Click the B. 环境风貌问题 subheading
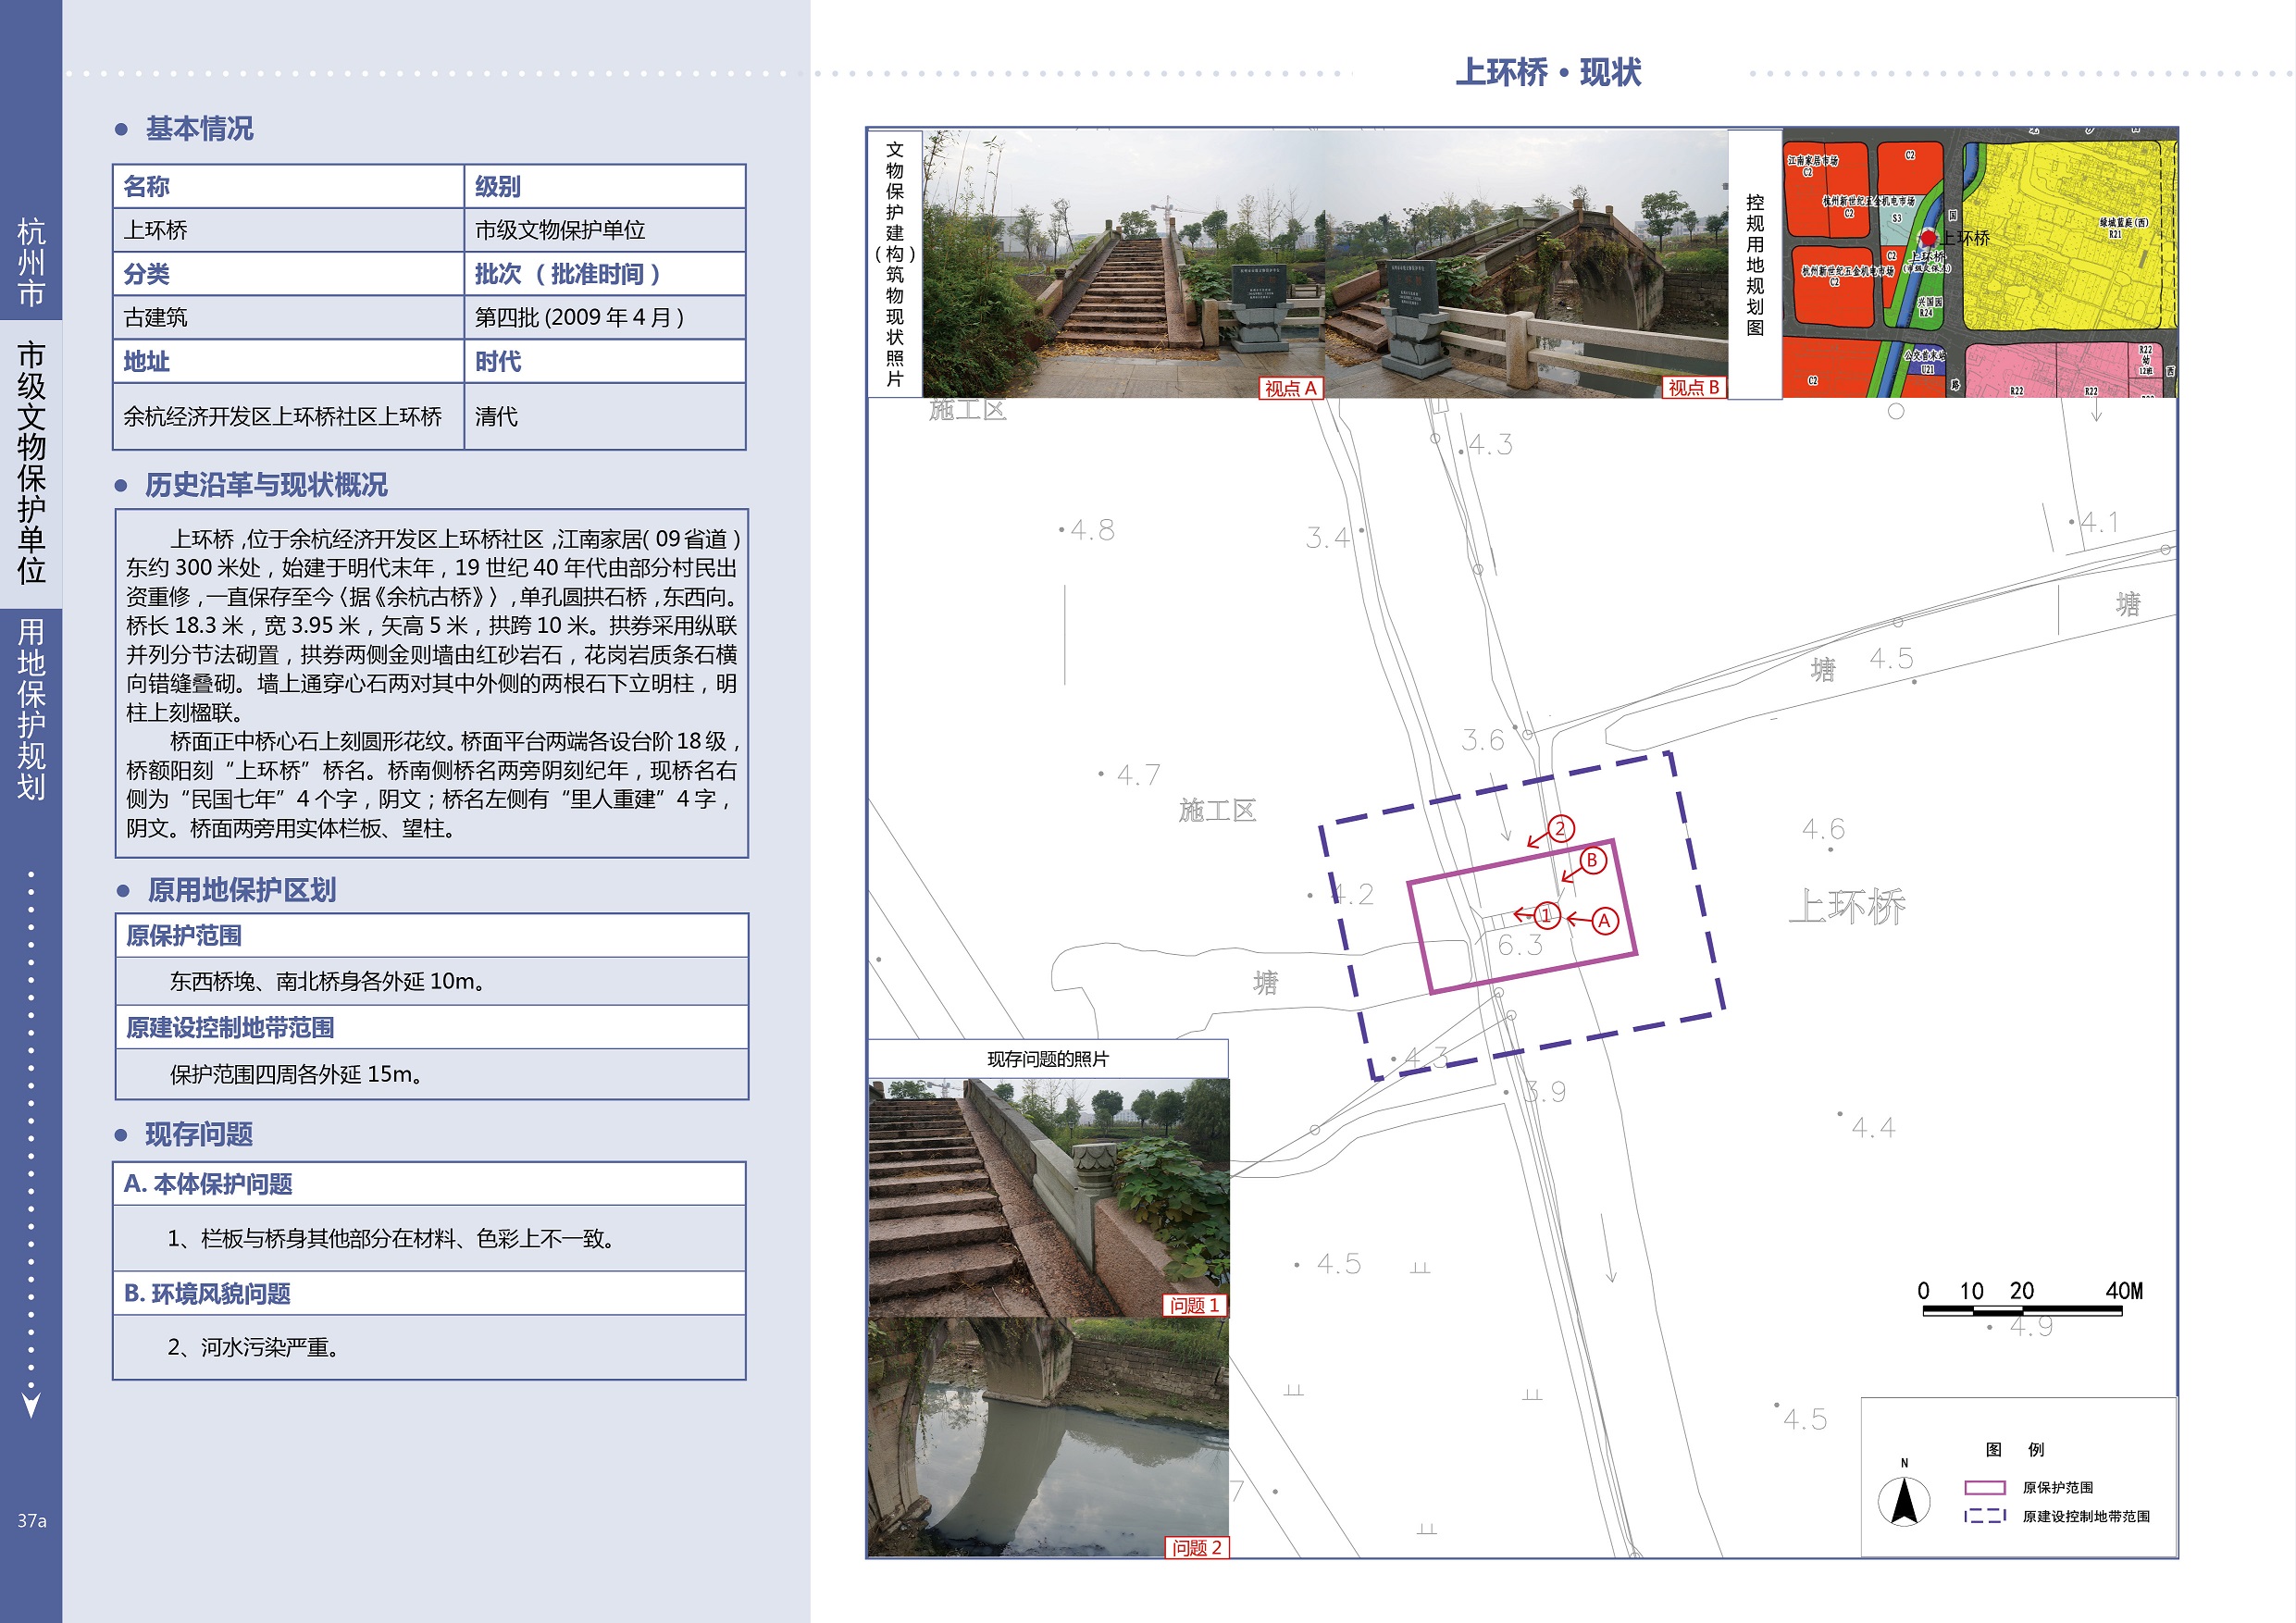The height and width of the screenshot is (1623, 2296). (x=207, y=1293)
